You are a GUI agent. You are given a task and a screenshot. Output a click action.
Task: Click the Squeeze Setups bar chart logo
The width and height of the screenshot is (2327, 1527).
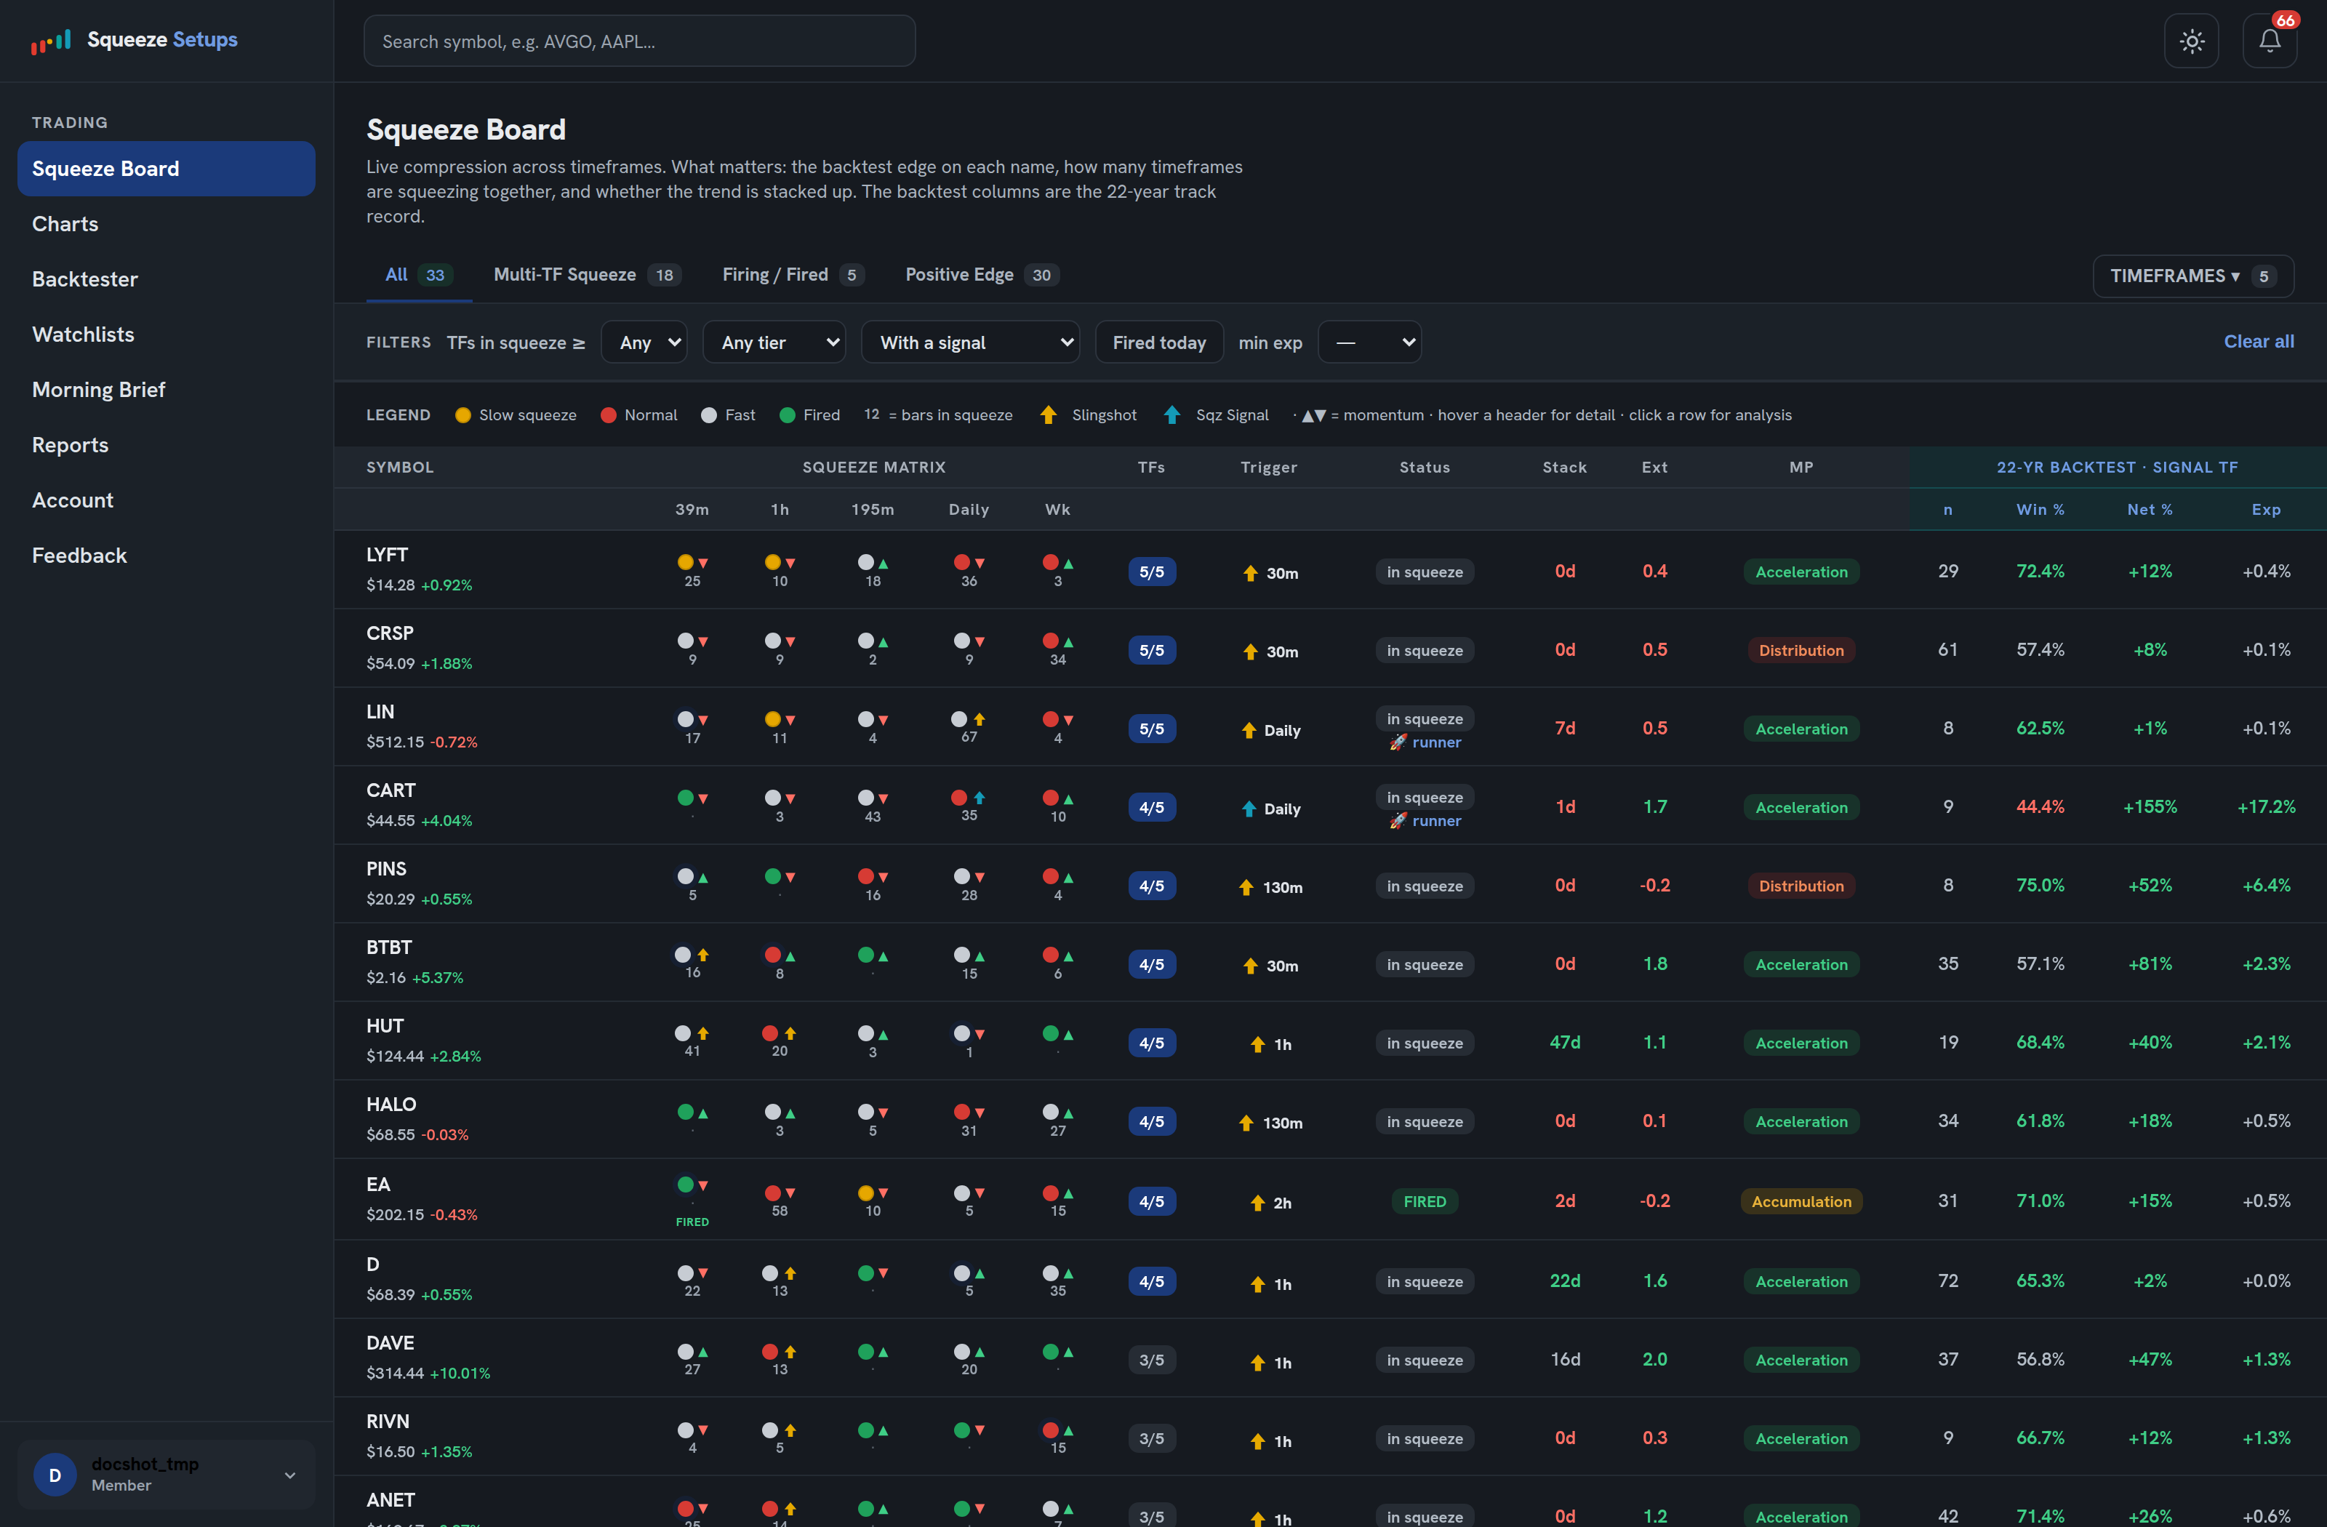tap(51, 40)
